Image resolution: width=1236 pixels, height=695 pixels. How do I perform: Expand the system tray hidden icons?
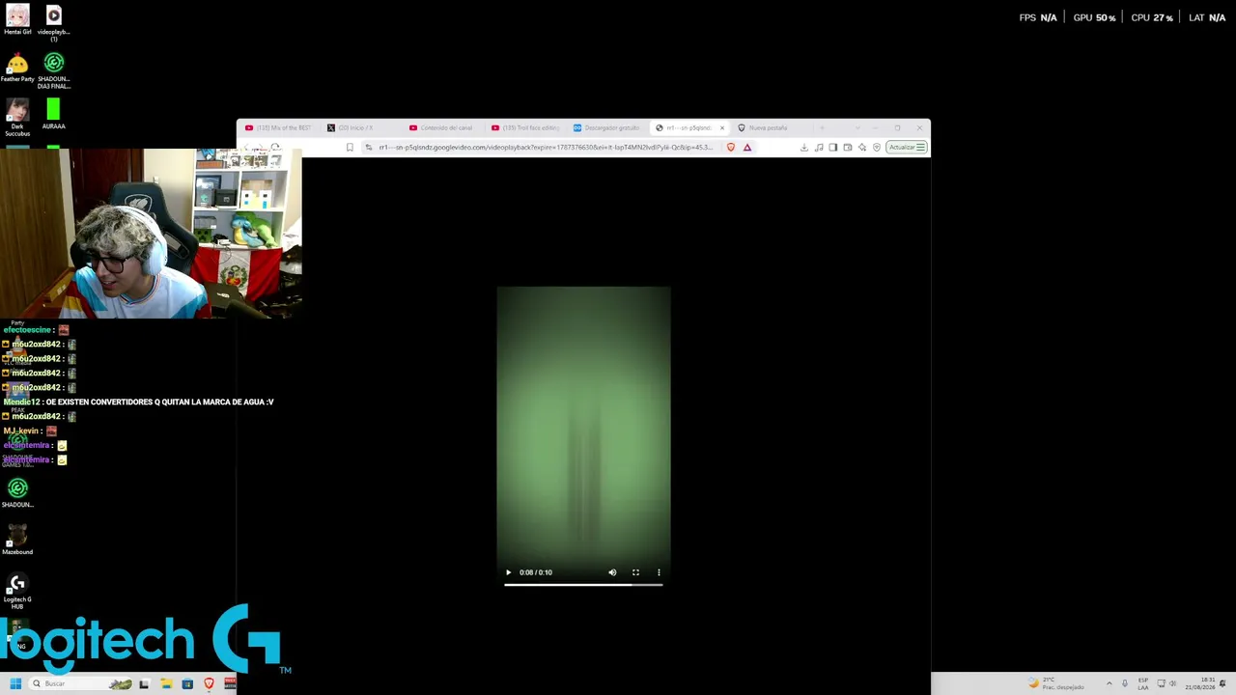pyautogui.click(x=1109, y=683)
